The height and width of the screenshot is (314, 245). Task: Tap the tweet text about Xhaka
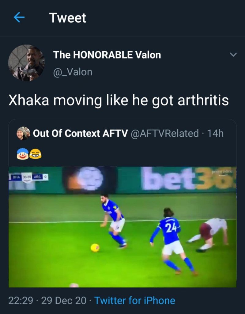click(x=119, y=100)
